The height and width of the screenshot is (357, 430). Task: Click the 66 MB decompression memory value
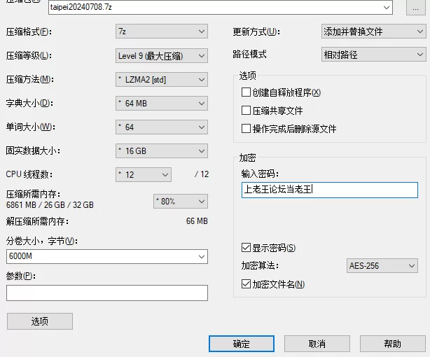click(197, 221)
